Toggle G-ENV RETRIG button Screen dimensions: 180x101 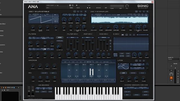(x=122, y=56)
